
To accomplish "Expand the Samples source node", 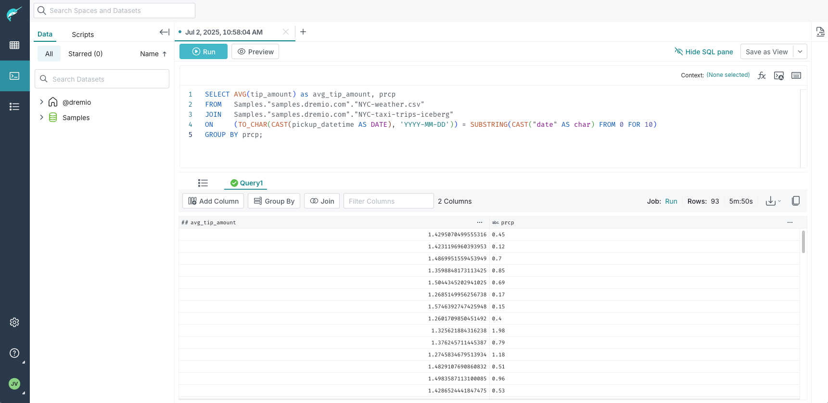I will click(x=41, y=117).
